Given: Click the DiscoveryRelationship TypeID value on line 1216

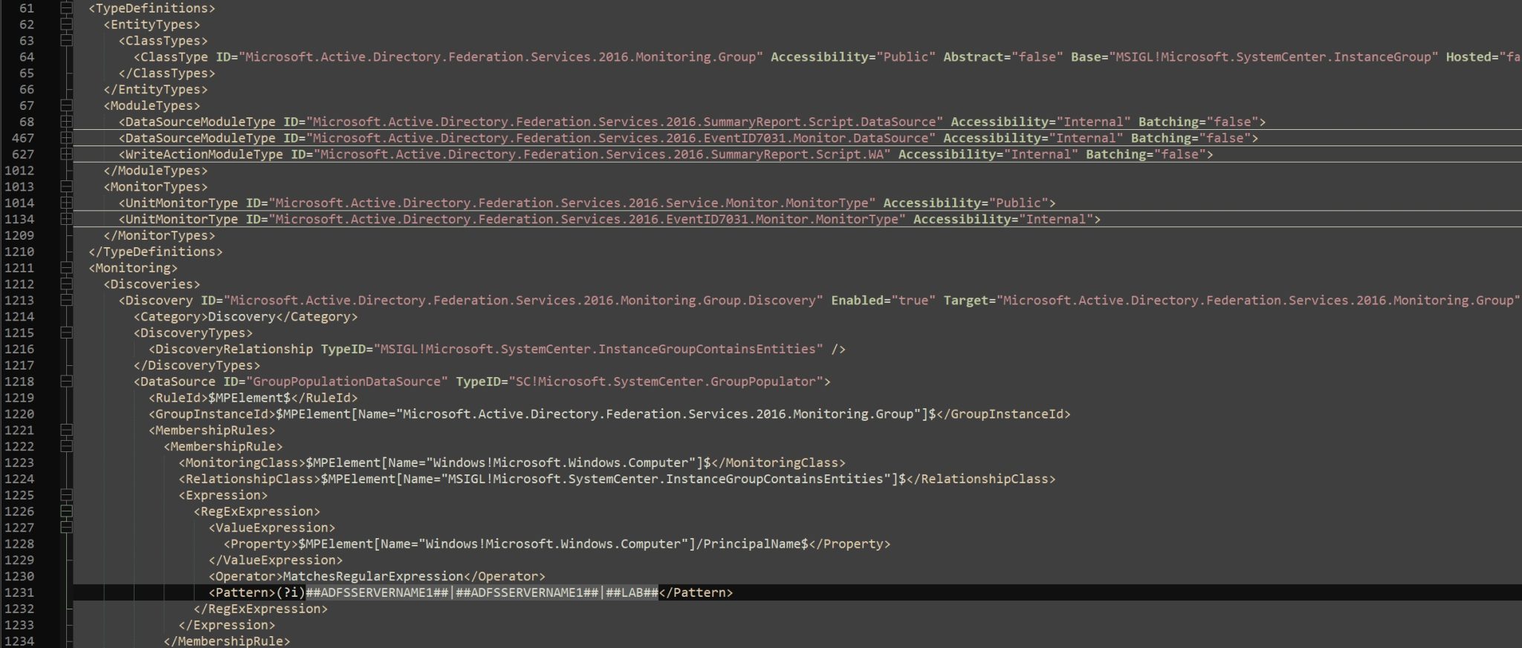Looking at the screenshot, I should click(598, 349).
